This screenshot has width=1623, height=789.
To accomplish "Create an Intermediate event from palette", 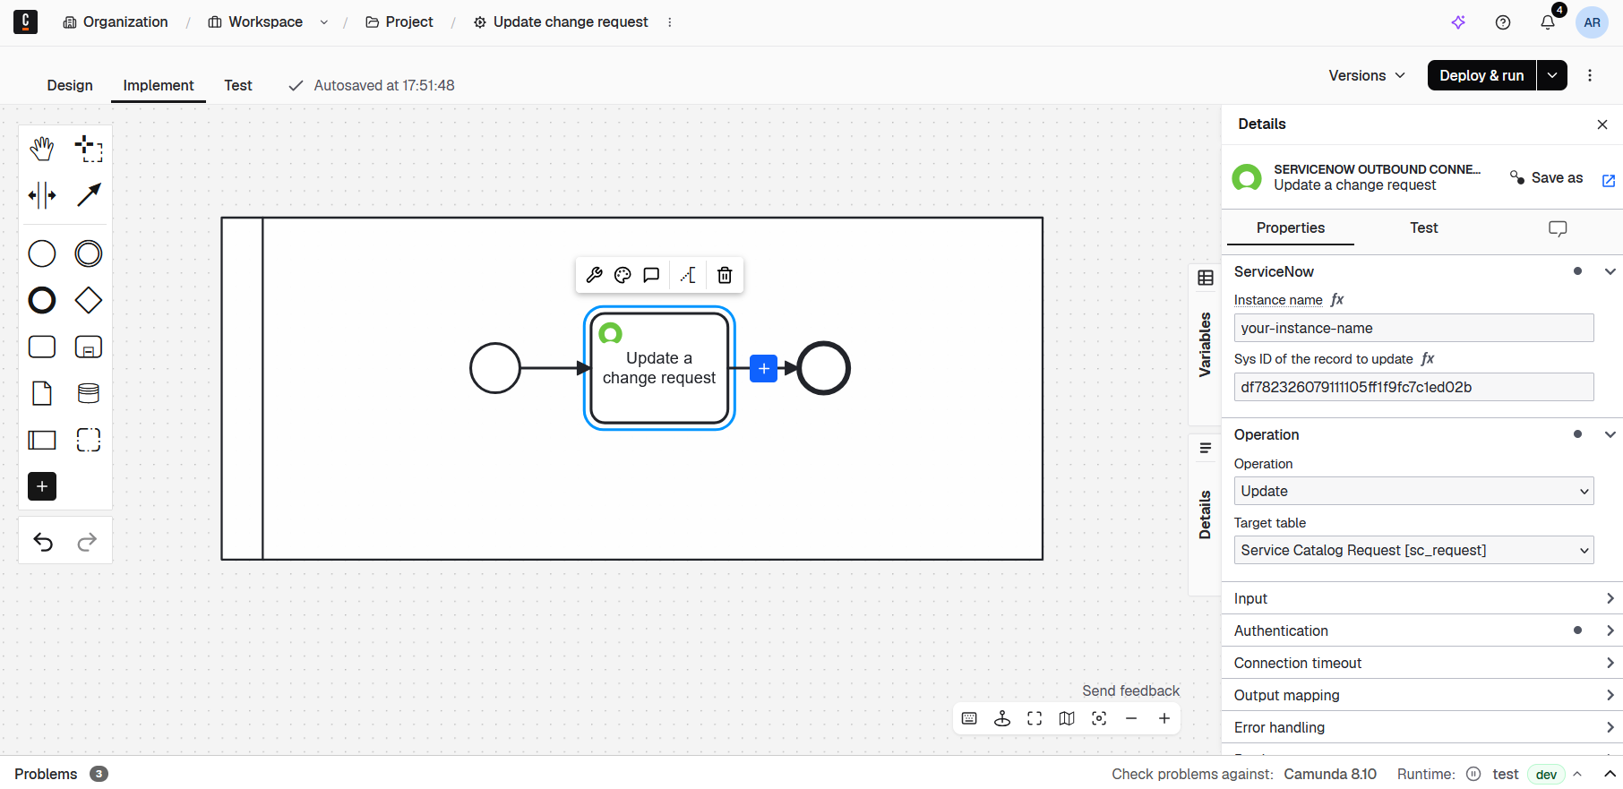I will 89,253.
